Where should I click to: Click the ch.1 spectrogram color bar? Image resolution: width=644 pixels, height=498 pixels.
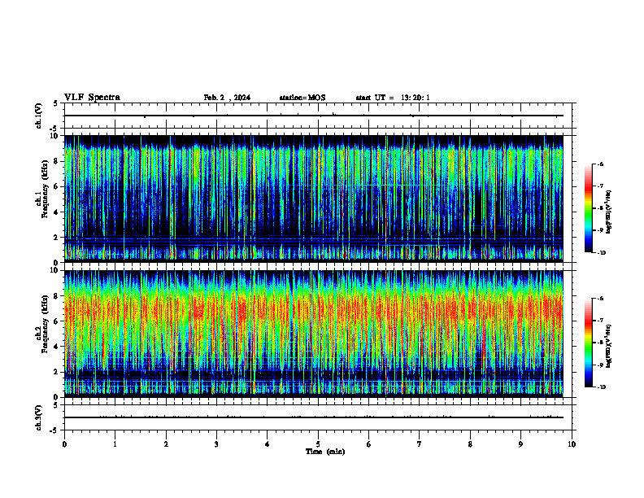(x=589, y=208)
